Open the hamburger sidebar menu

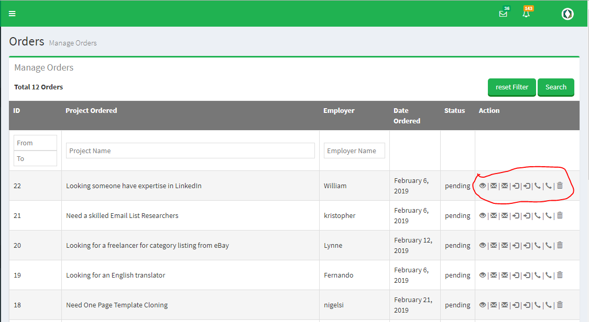pos(12,14)
